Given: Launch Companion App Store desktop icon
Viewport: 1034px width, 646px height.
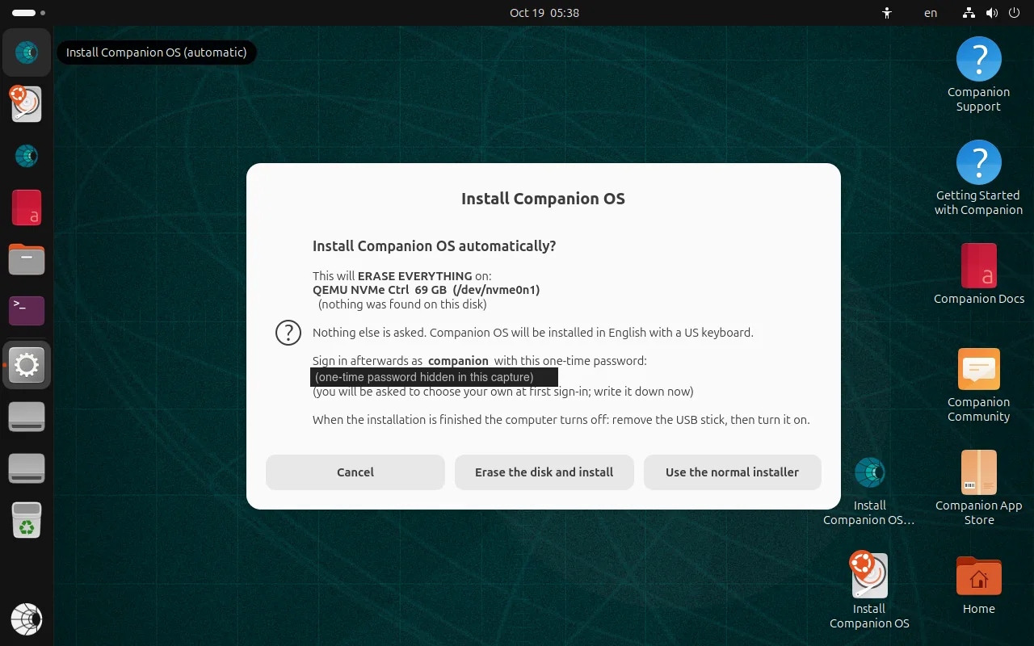Looking at the screenshot, I should (978, 489).
